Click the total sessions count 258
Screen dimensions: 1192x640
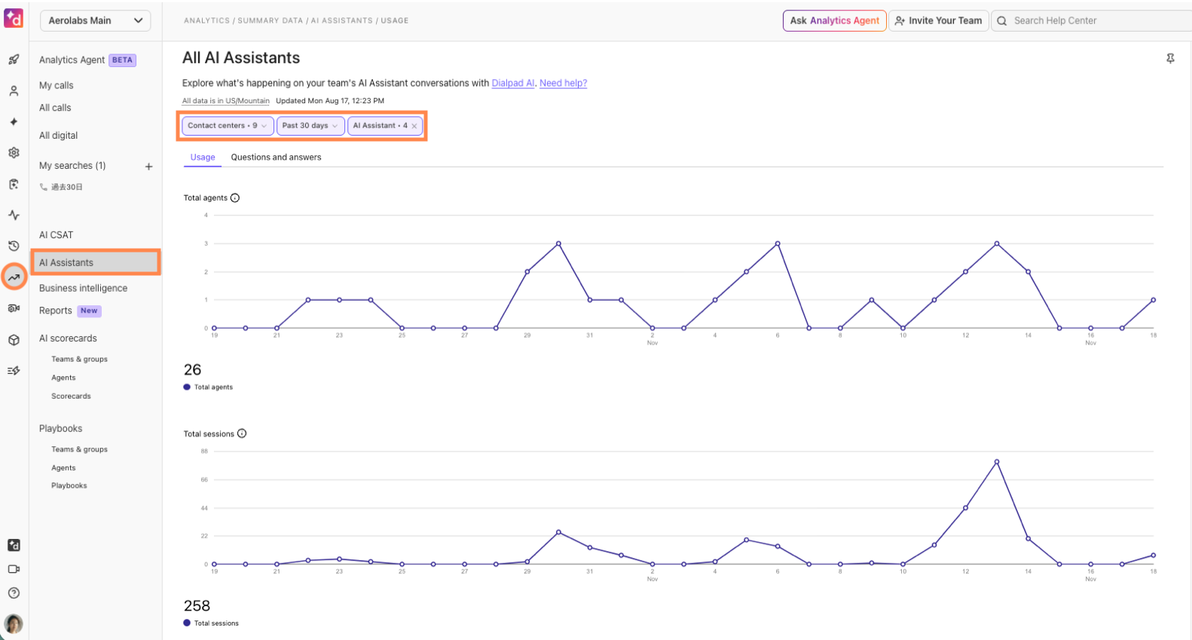pos(197,606)
